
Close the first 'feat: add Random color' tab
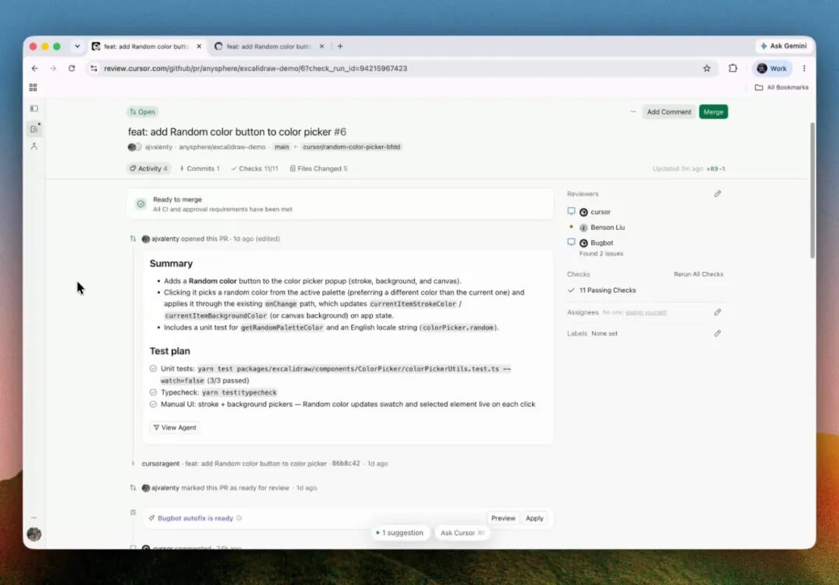click(199, 47)
